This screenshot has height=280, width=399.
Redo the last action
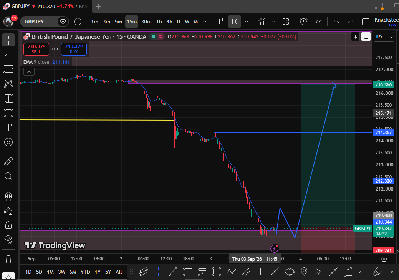[x=351, y=22]
